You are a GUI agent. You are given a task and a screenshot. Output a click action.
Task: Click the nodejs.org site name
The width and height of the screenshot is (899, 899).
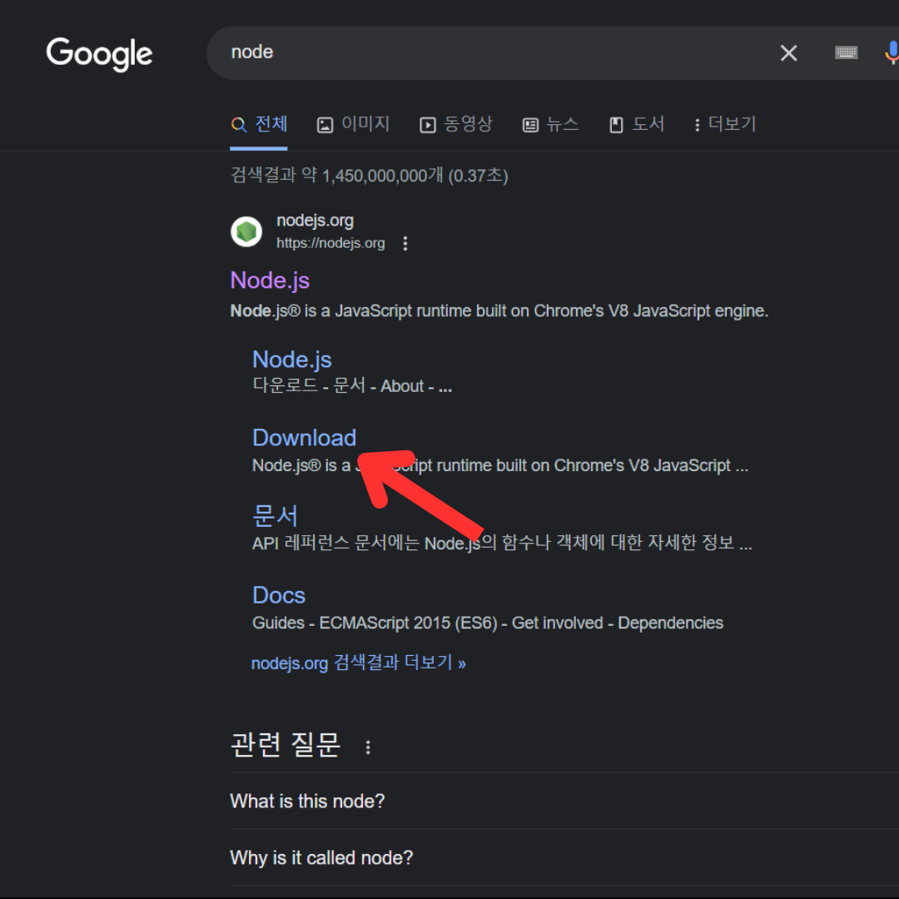pos(315,221)
